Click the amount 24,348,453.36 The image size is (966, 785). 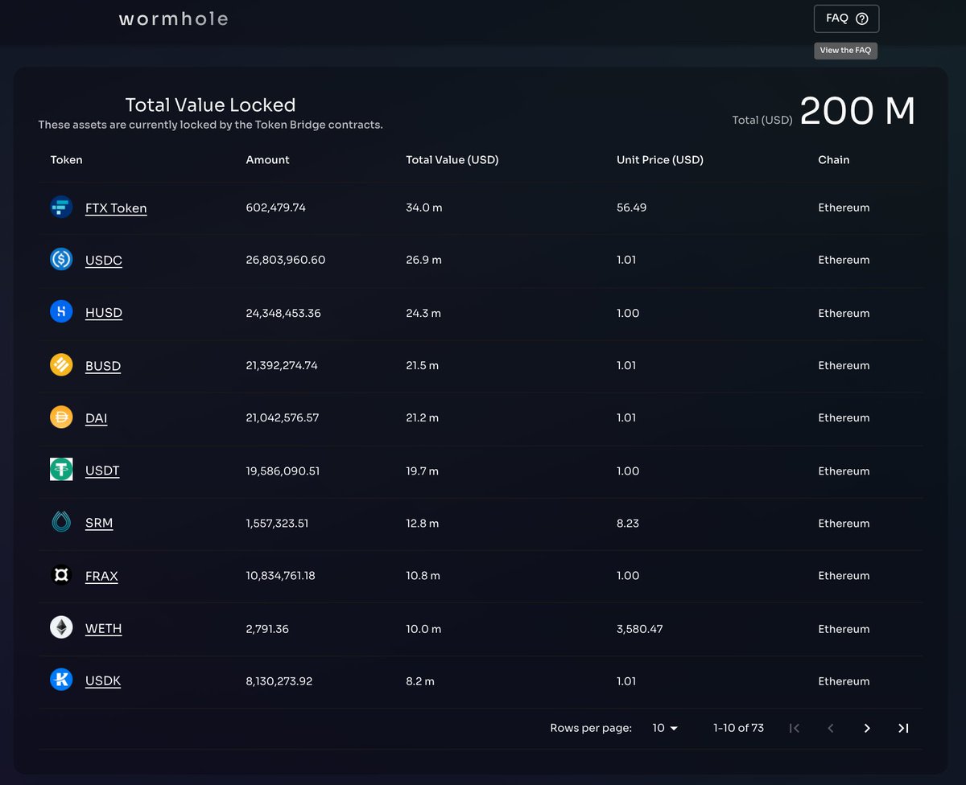[x=283, y=313]
